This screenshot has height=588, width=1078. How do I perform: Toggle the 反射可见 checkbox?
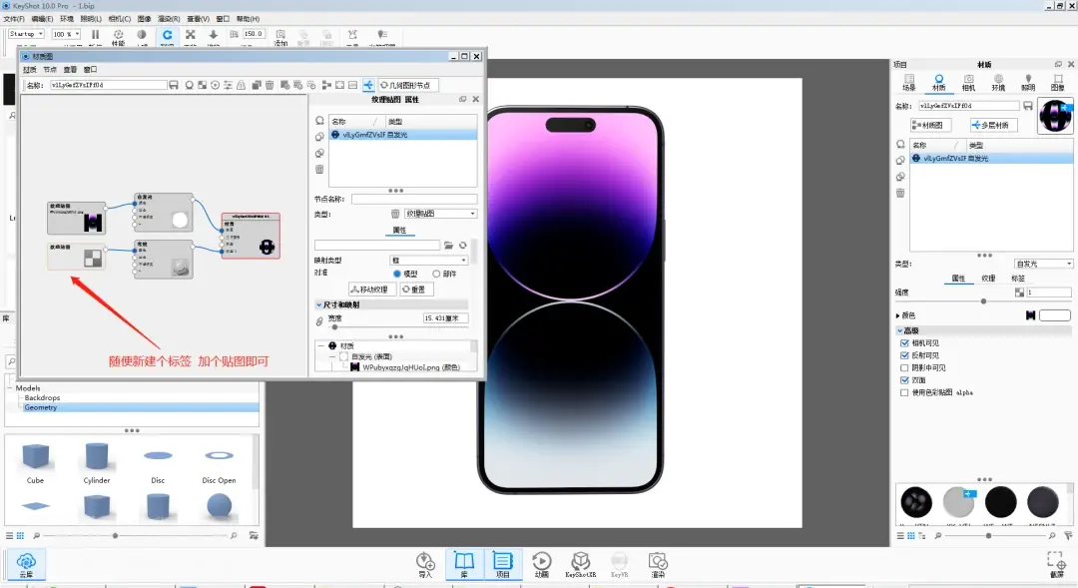(x=904, y=354)
